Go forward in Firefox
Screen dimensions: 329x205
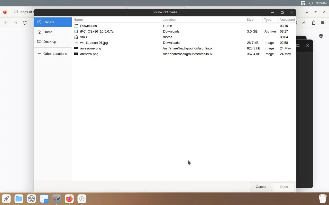15,23
